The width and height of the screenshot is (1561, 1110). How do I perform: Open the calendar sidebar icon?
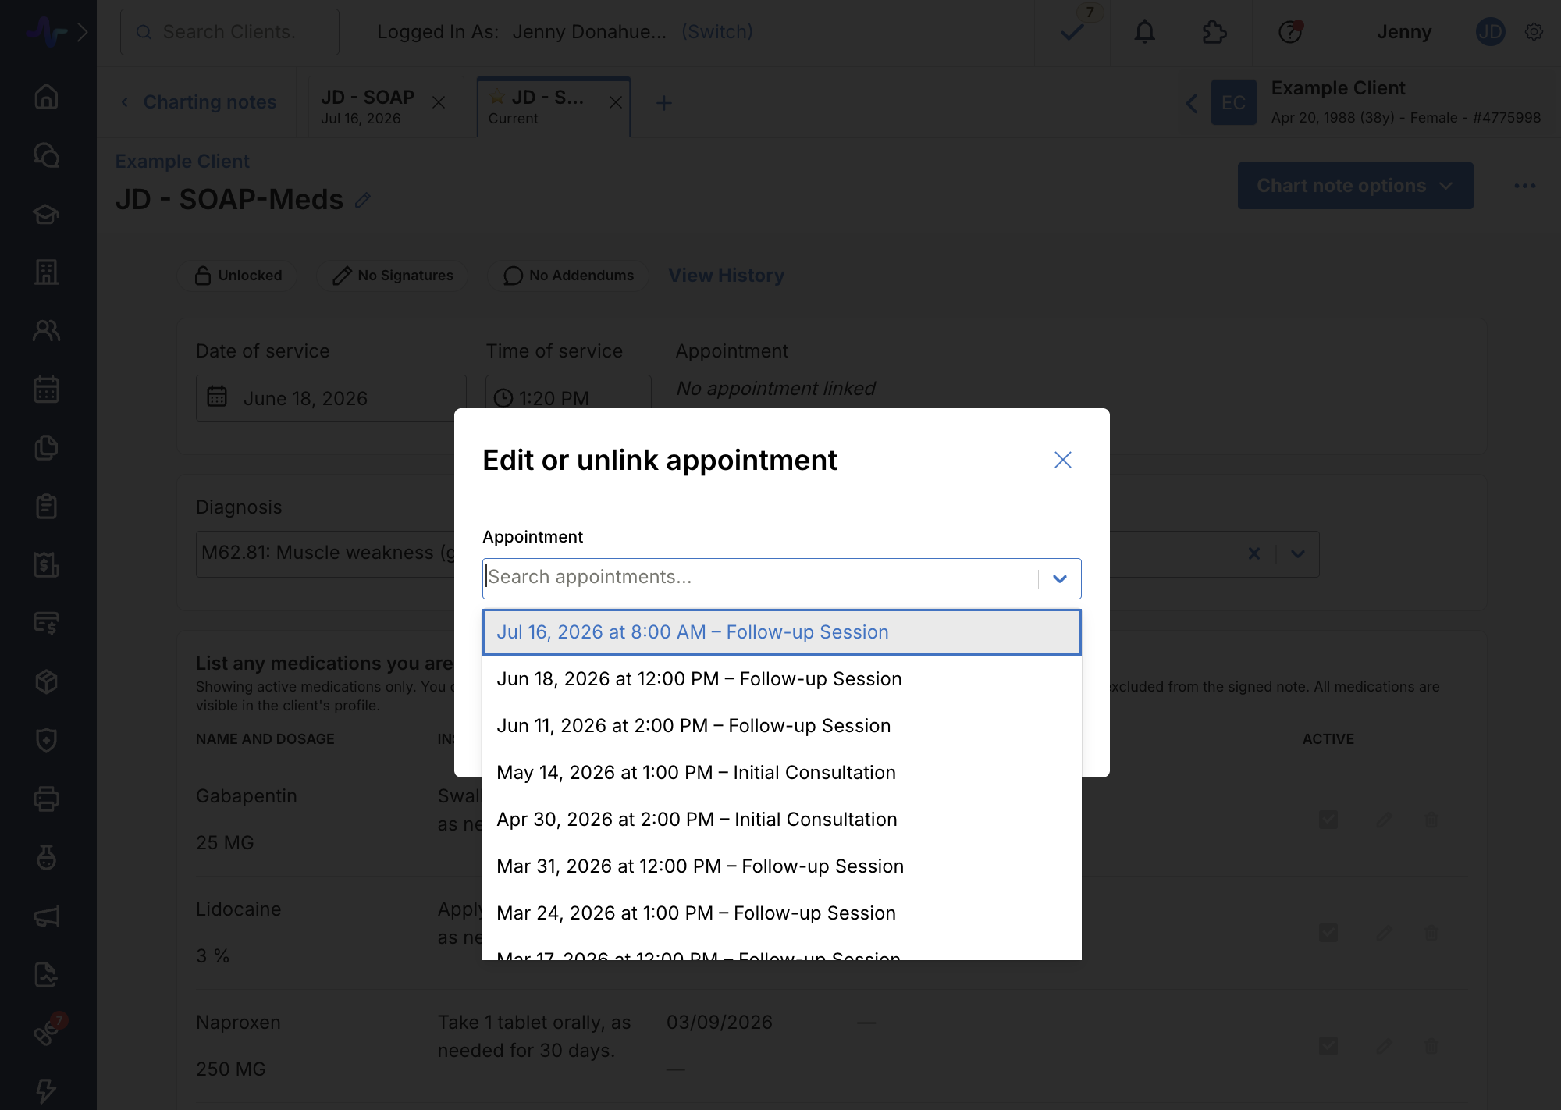coord(47,390)
